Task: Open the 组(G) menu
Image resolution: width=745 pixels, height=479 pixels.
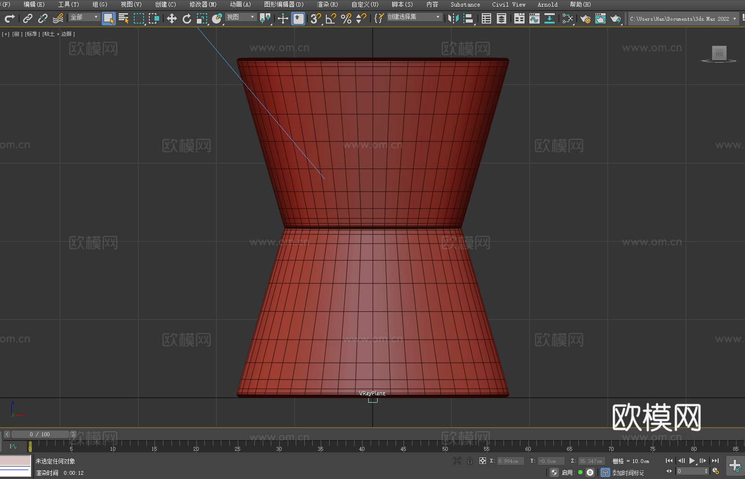Action: (x=100, y=4)
